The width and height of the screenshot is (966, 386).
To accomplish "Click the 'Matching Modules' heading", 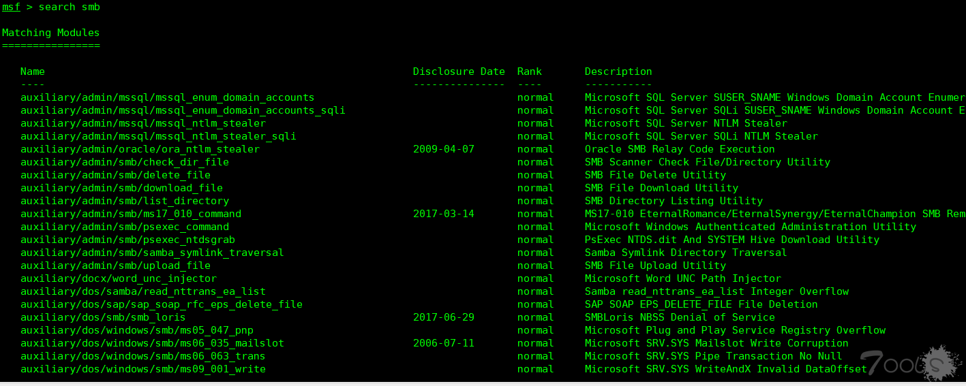I will 50,33.
